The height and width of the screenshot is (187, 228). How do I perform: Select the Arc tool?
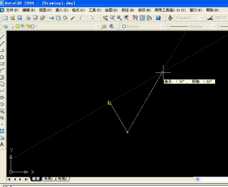tap(2, 71)
